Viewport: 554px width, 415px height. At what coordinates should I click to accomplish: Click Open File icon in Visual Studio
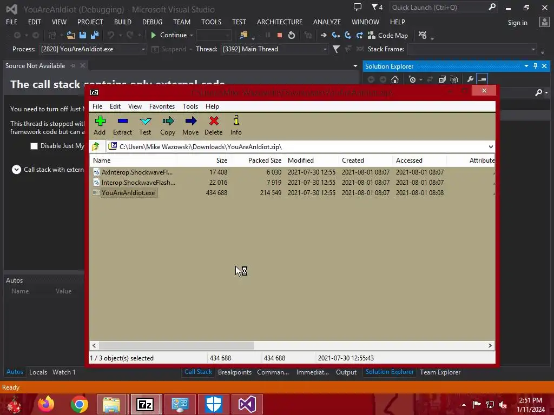(71, 35)
